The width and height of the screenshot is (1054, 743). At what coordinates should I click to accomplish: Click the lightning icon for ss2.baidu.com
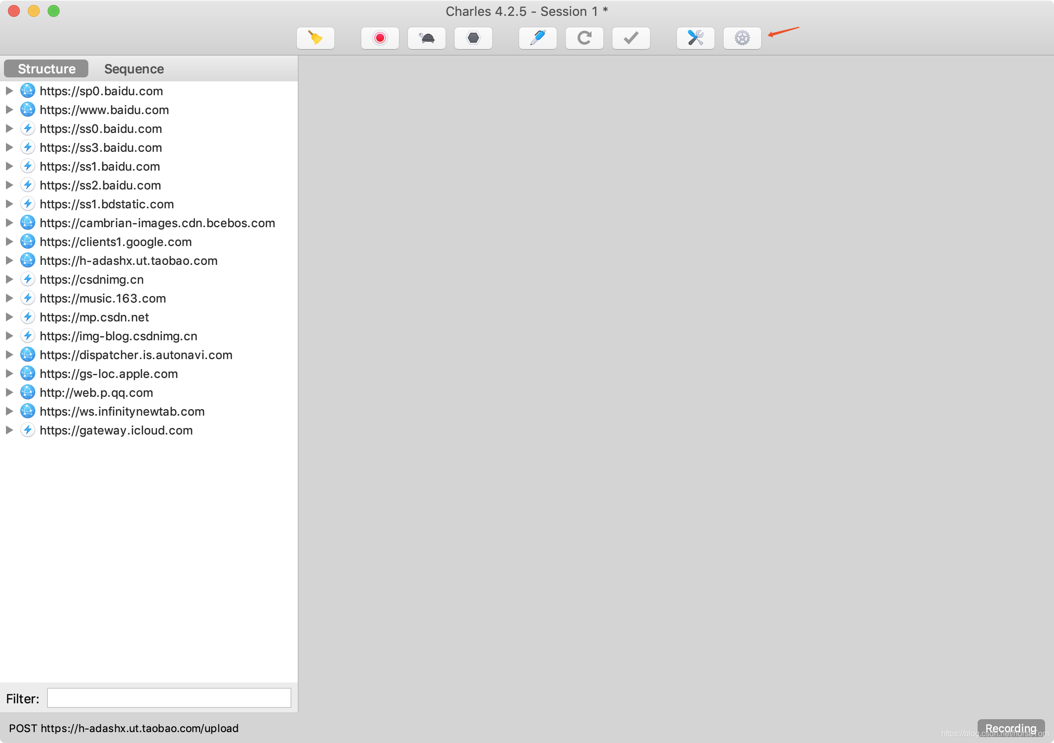(28, 185)
